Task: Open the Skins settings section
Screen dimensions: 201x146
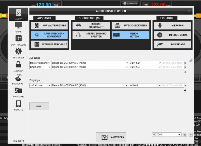Action: pyautogui.click(x=18, y=27)
